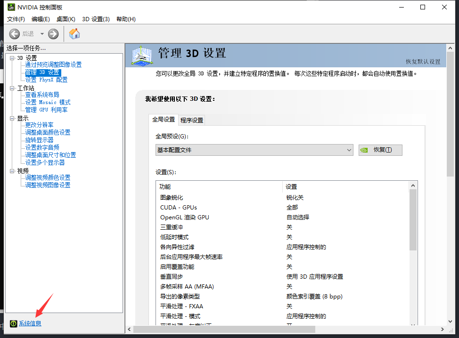Select 三重缓冲 setting row
The image size is (459, 338).
[282, 227]
